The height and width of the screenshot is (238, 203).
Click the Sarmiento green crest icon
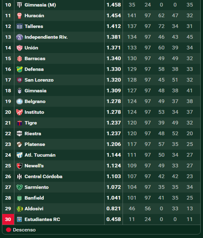[x=19, y=187]
